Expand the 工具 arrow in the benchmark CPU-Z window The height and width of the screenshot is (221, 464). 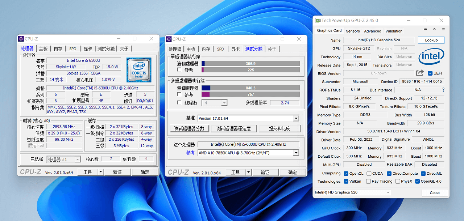pyautogui.click(x=249, y=172)
